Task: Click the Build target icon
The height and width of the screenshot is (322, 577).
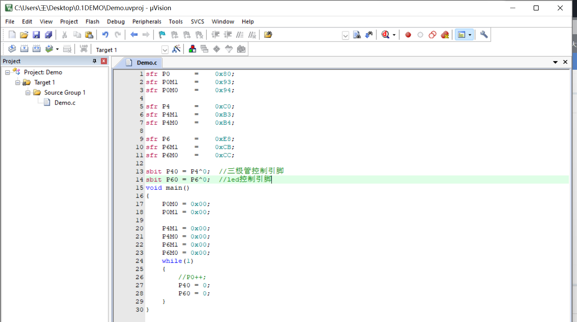Action: [x=24, y=49]
